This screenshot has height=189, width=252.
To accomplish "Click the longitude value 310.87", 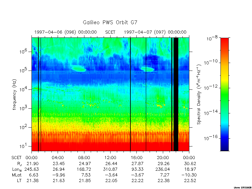I will click(110, 169).
